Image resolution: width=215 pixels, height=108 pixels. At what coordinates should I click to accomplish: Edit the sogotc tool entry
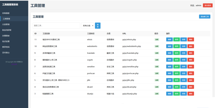pos(170,60)
